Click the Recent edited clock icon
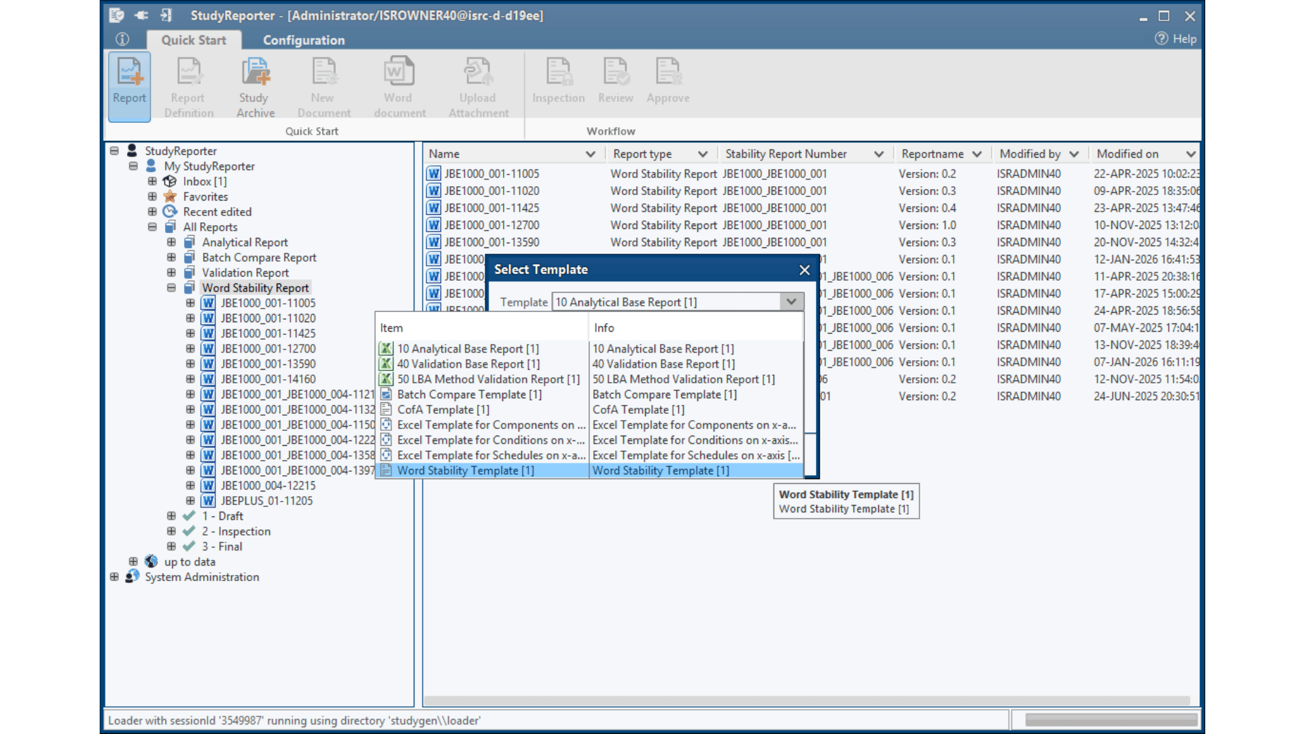This screenshot has height=734, width=1305. click(x=170, y=211)
